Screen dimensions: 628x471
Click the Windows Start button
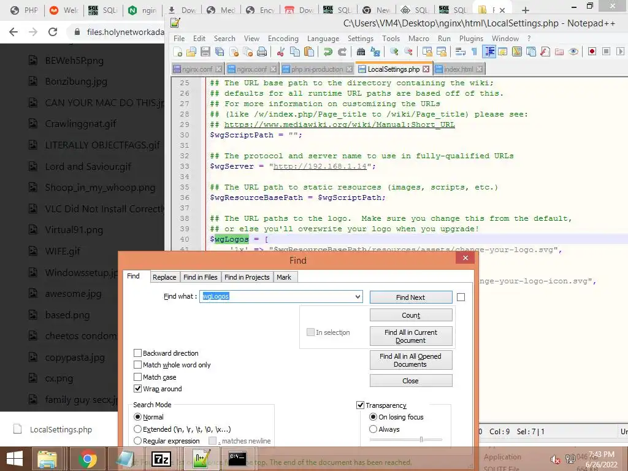click(x=15, y=459)
